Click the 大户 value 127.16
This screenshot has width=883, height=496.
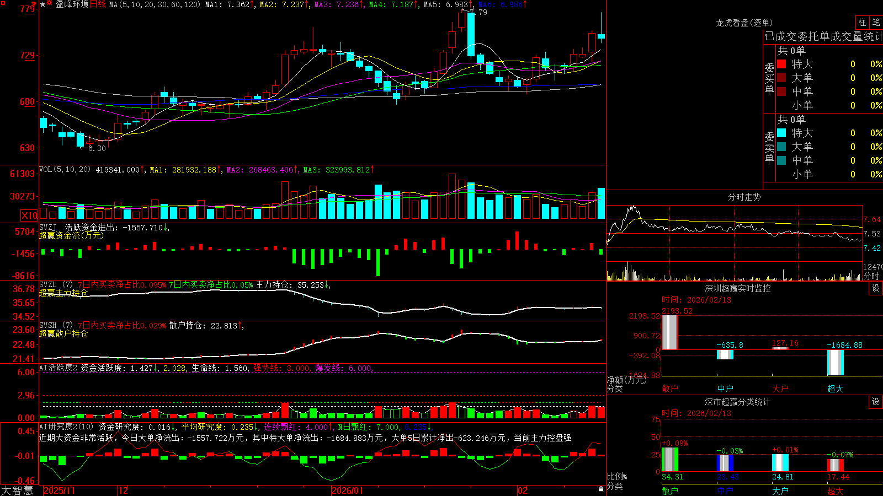[785, 343]
